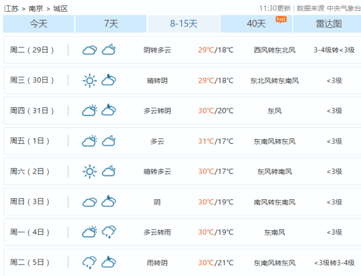Click the 城区 breadcrumb link
Viewport: 361px width, 276px height.
click(60, 8)
